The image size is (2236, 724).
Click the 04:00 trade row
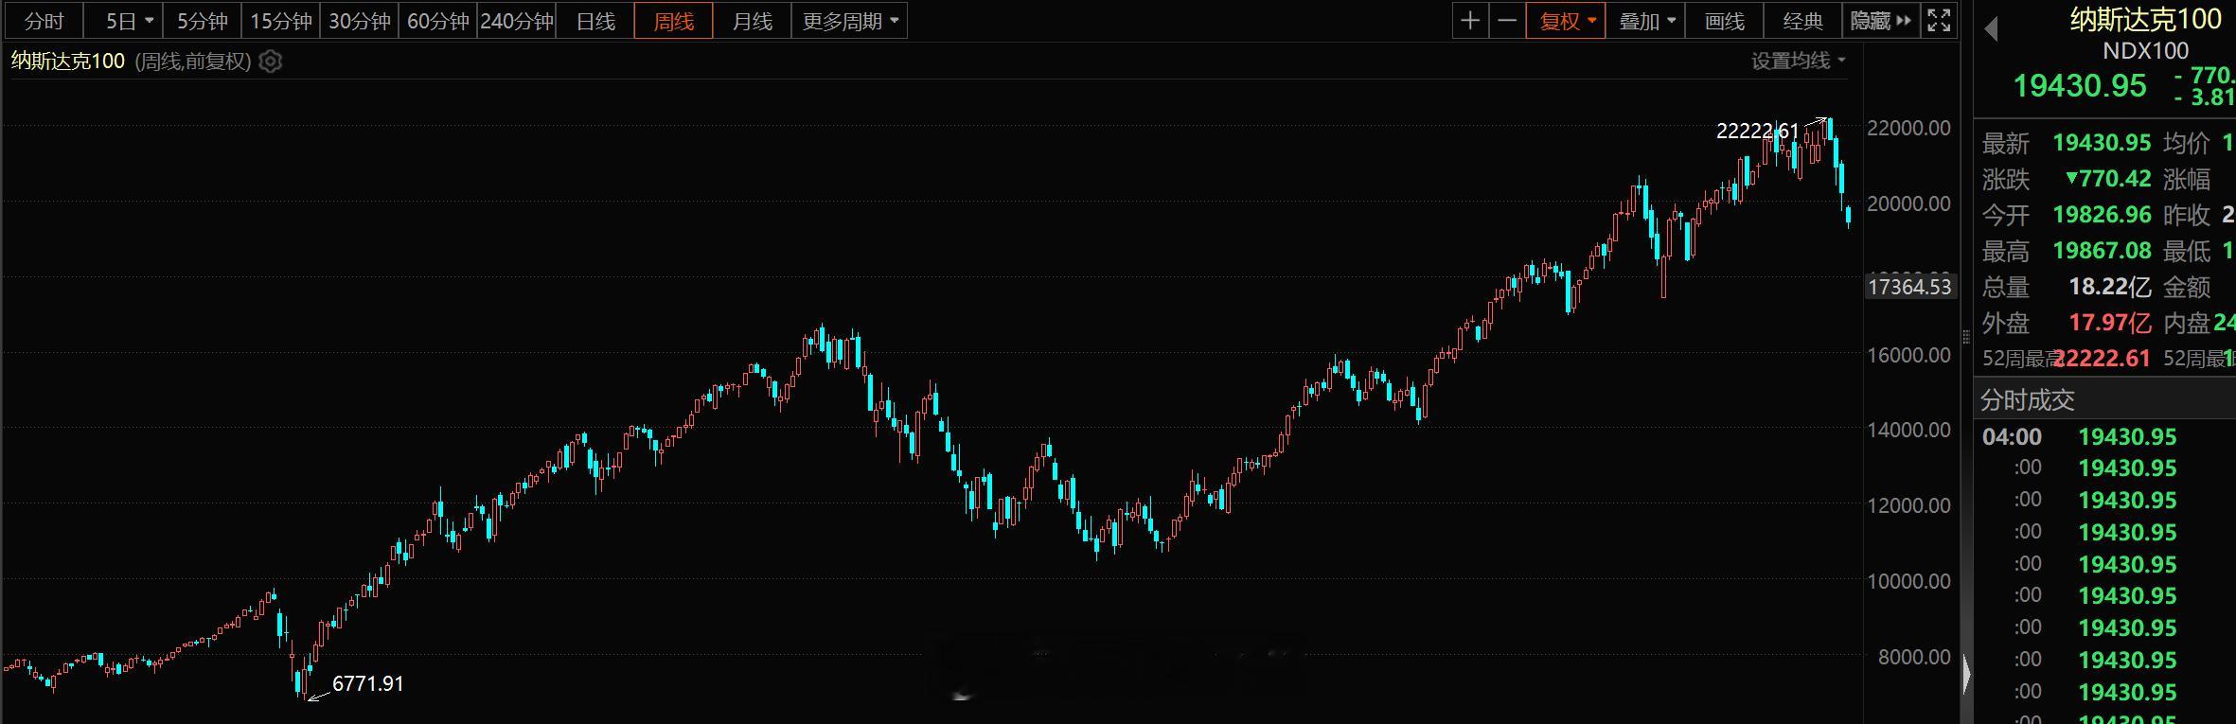point(2103,437)
